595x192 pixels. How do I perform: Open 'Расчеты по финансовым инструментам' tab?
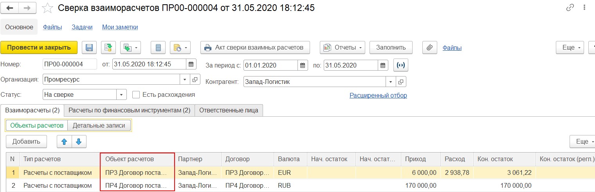point(129,110)
